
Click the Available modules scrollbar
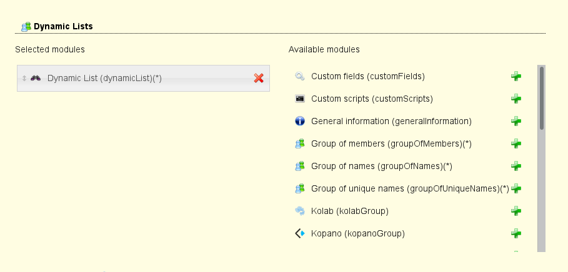(542, 97)
